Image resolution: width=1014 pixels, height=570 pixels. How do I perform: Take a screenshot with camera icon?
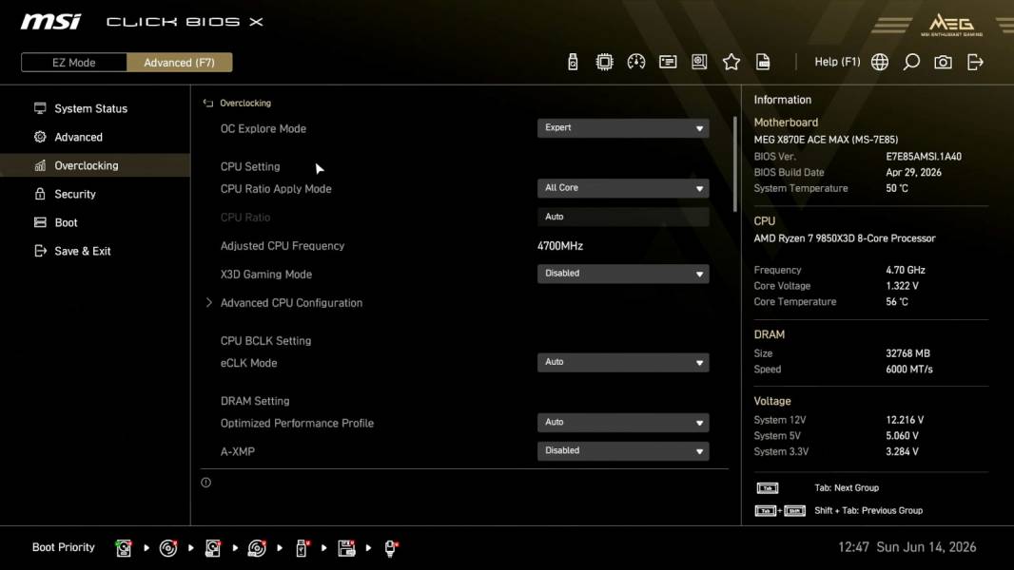tap(943, 62)
